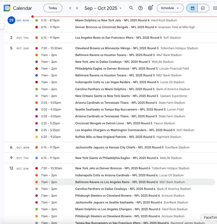Open the Settings gear menu
Screen dimensions: 217x224
150,8
